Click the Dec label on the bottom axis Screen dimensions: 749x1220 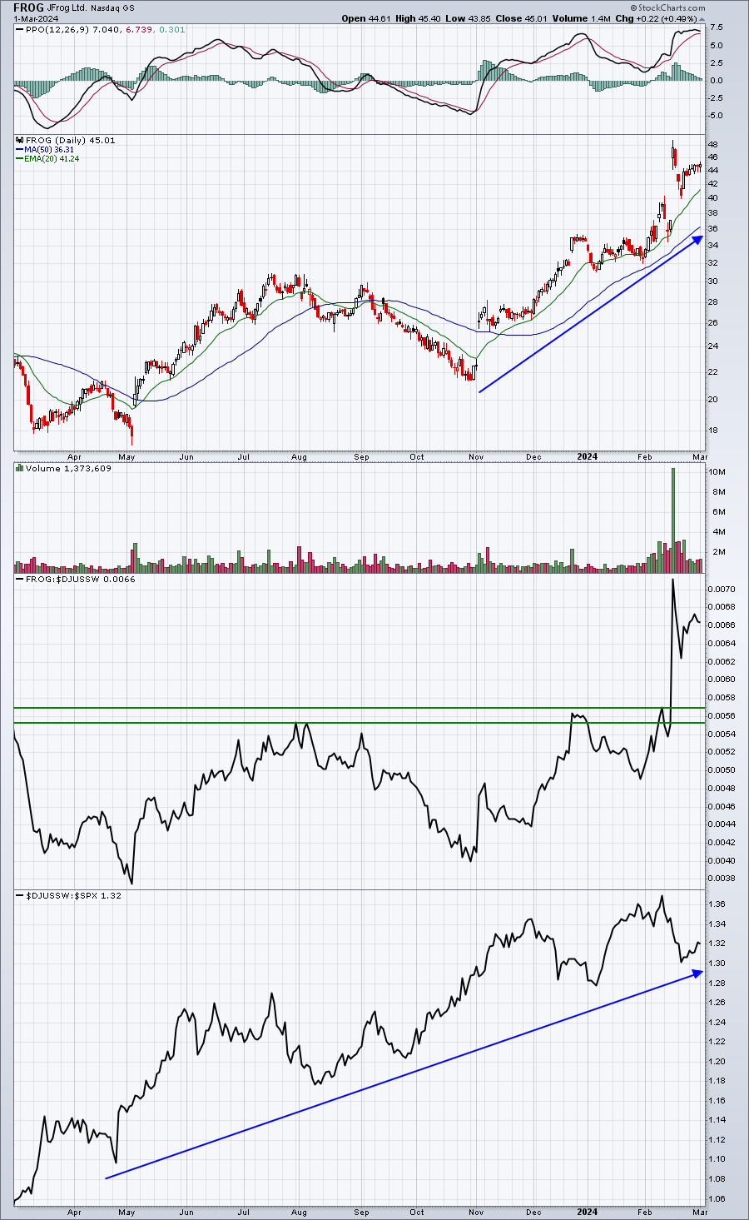pyautogui.click(x=534, y=1213)
